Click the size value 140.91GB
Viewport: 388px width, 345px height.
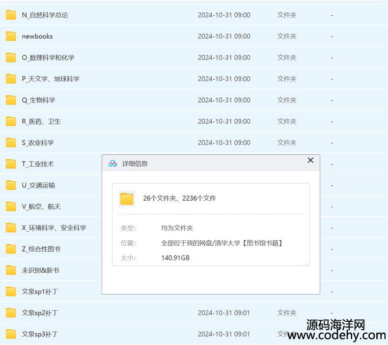pos(175,258)
